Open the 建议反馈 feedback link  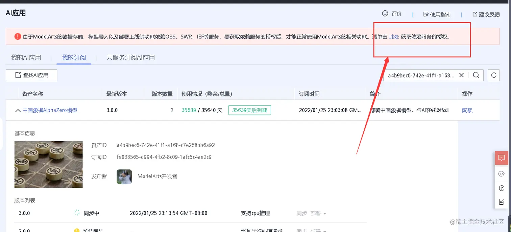486,14
